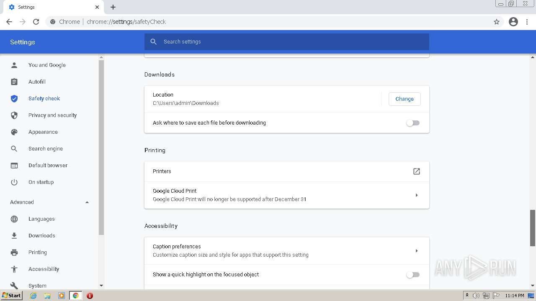Click the red Opera taskbar icon
The height and width of the screenshot is (301, 536).
(90, 296)
